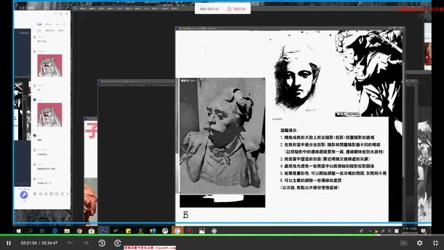
Task: Open the second pink avatar image in CCtalk chat
Action: click(49, 115)
